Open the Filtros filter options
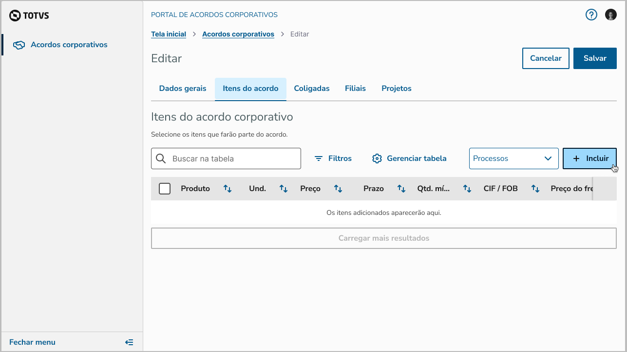This screenshot has width=627, height=352. coord(333,158)
